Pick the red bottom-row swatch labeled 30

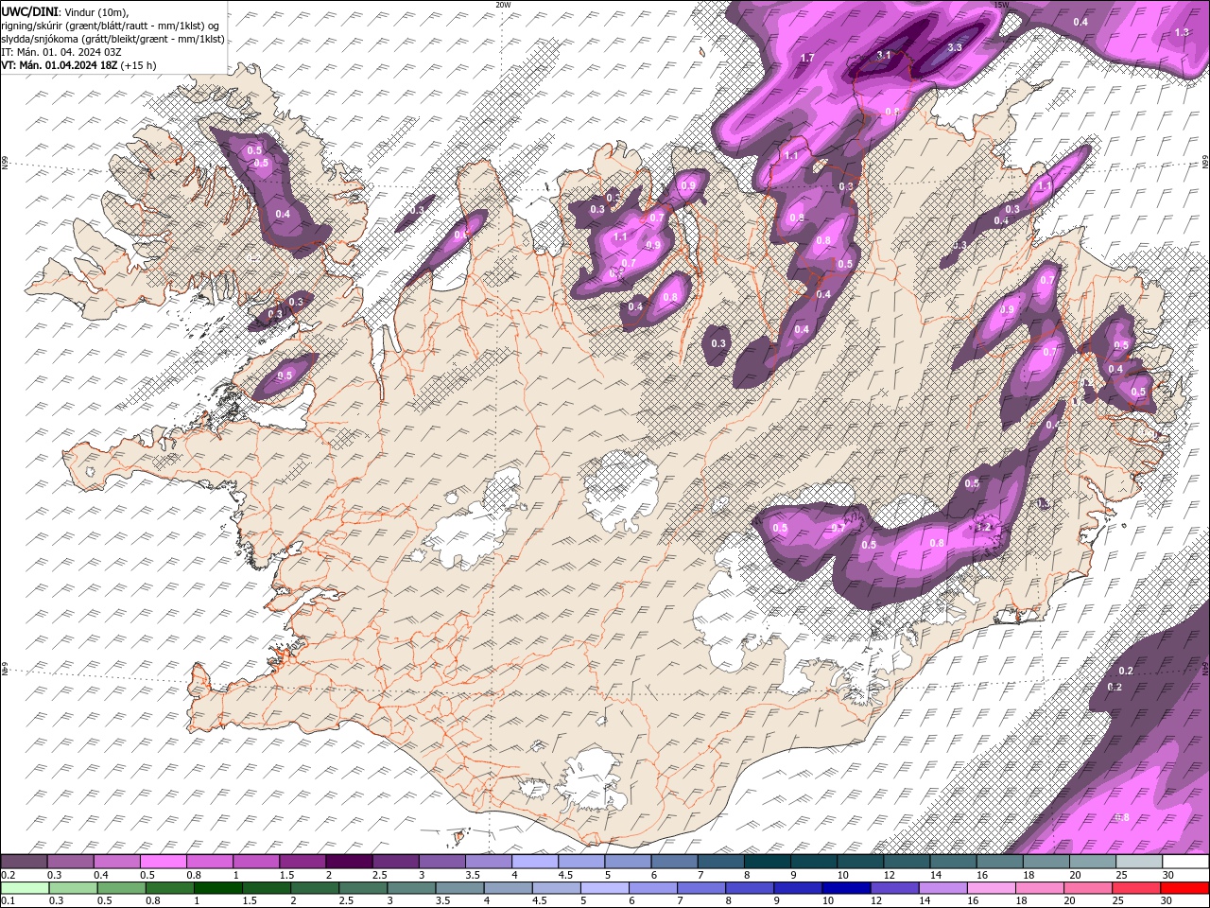1184,888
